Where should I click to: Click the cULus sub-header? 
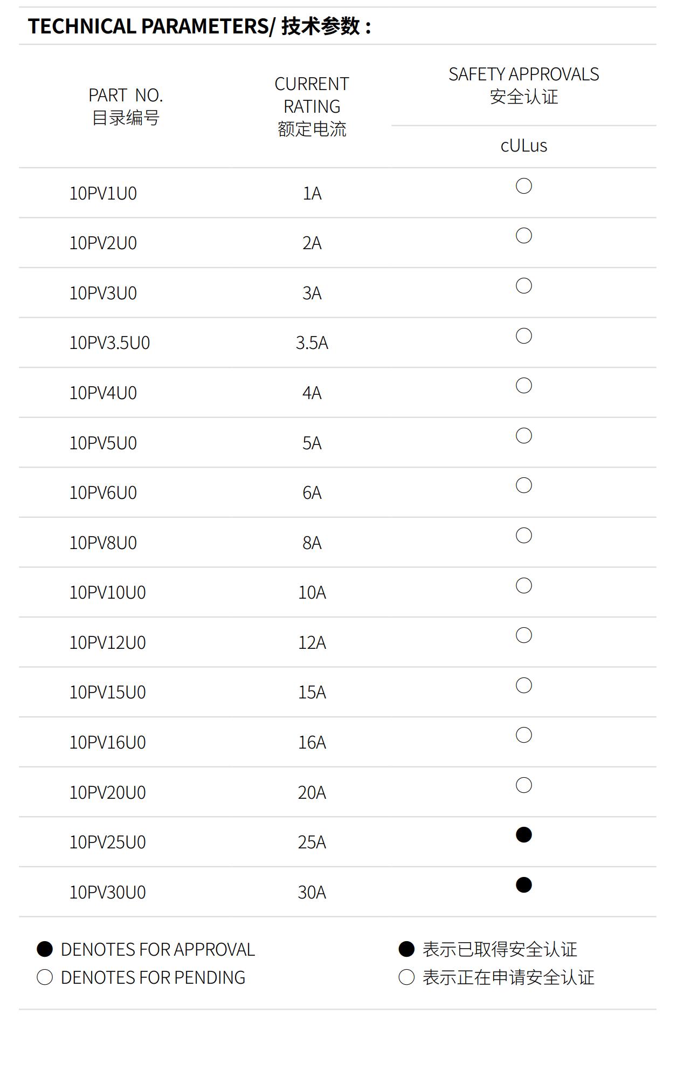coord(523,146)
